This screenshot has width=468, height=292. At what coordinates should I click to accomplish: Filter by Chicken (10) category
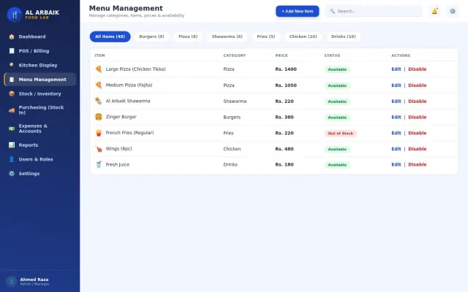pyautogui.click(x=303, y=36)
